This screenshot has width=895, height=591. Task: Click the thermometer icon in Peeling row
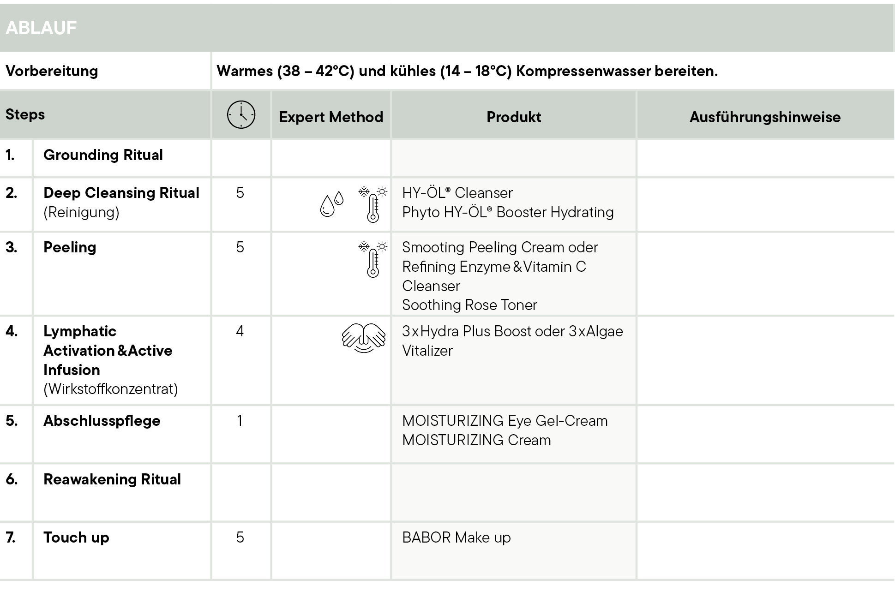click(x=373, y=259)
